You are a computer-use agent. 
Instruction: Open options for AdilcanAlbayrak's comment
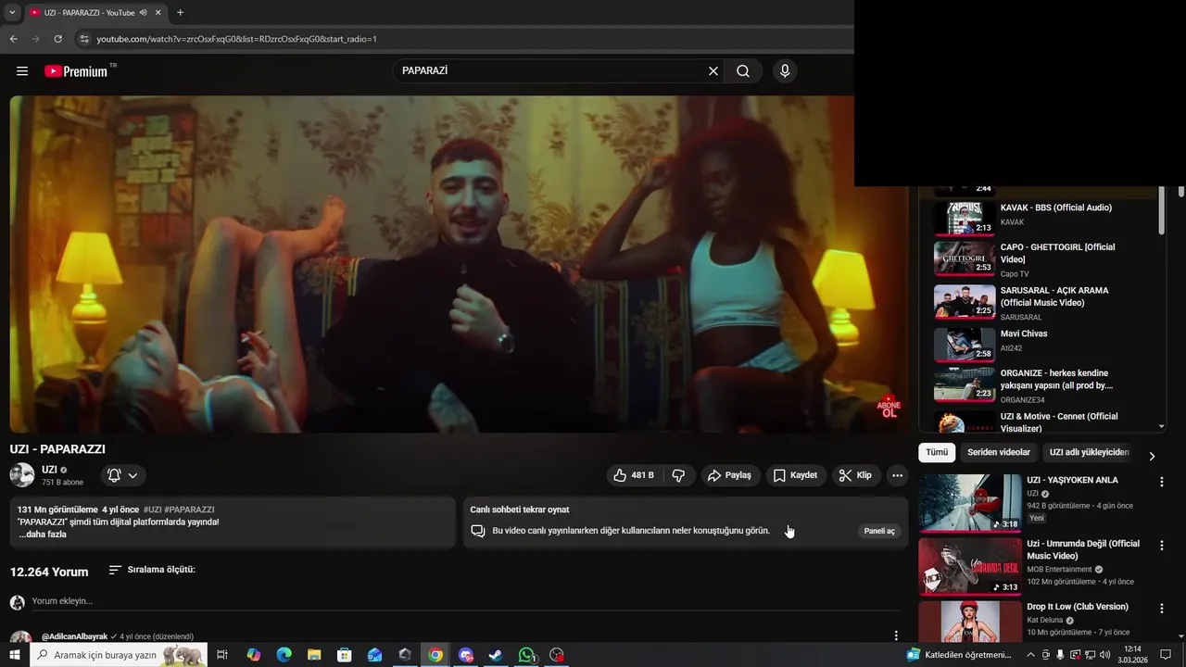(x=896, y=636)
